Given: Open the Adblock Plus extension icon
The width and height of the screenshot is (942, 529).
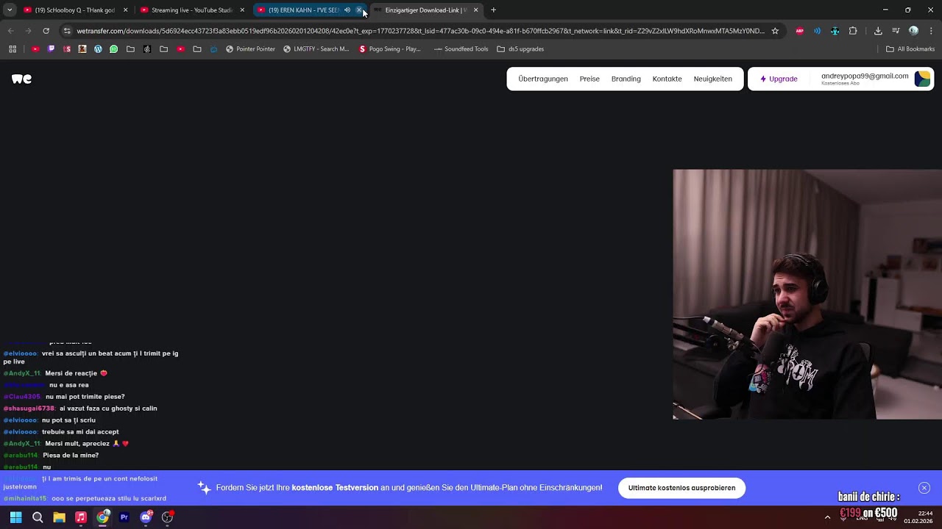Looking at the screenshot, I should pos(799,31).
